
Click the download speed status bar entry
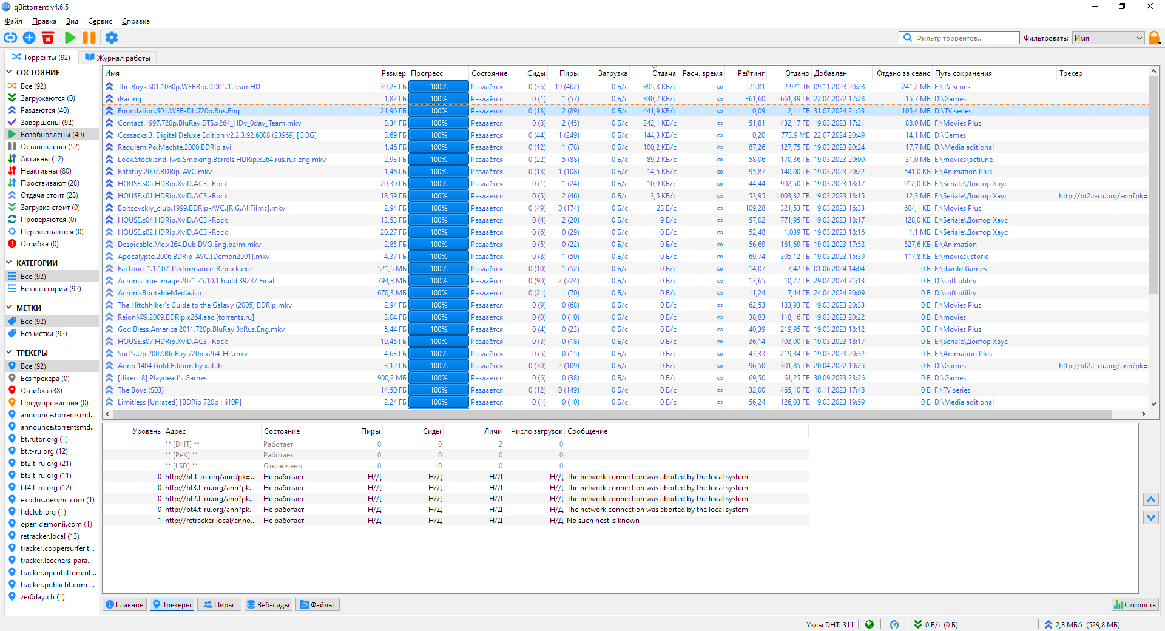click(936, 624)
